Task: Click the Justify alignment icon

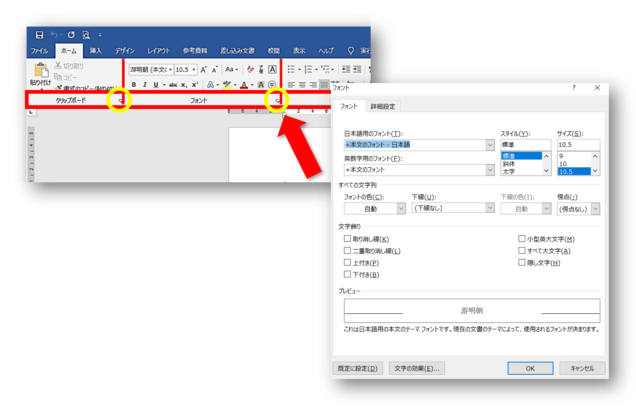Action: tap(324, 85)
